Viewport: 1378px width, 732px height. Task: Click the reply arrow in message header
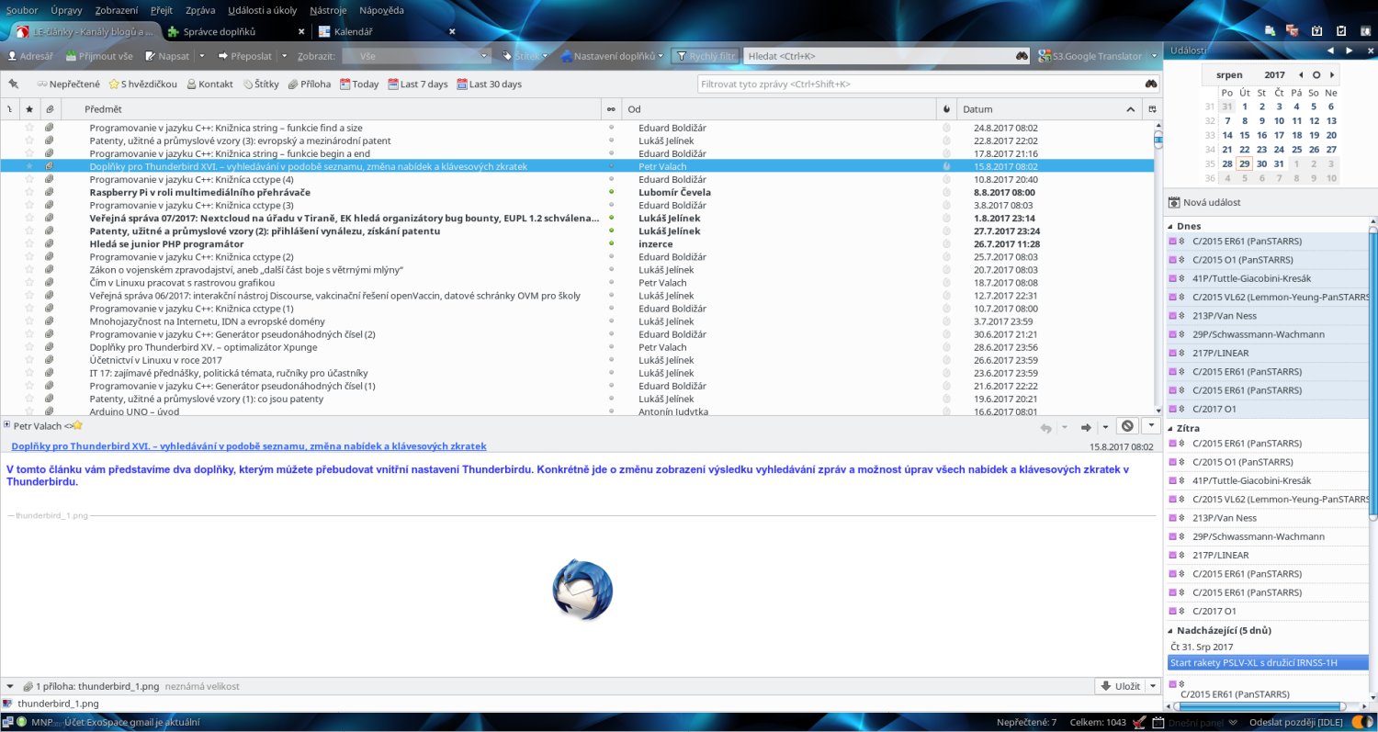1045,426
